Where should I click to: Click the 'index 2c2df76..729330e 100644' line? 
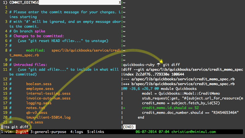(154, 74)
